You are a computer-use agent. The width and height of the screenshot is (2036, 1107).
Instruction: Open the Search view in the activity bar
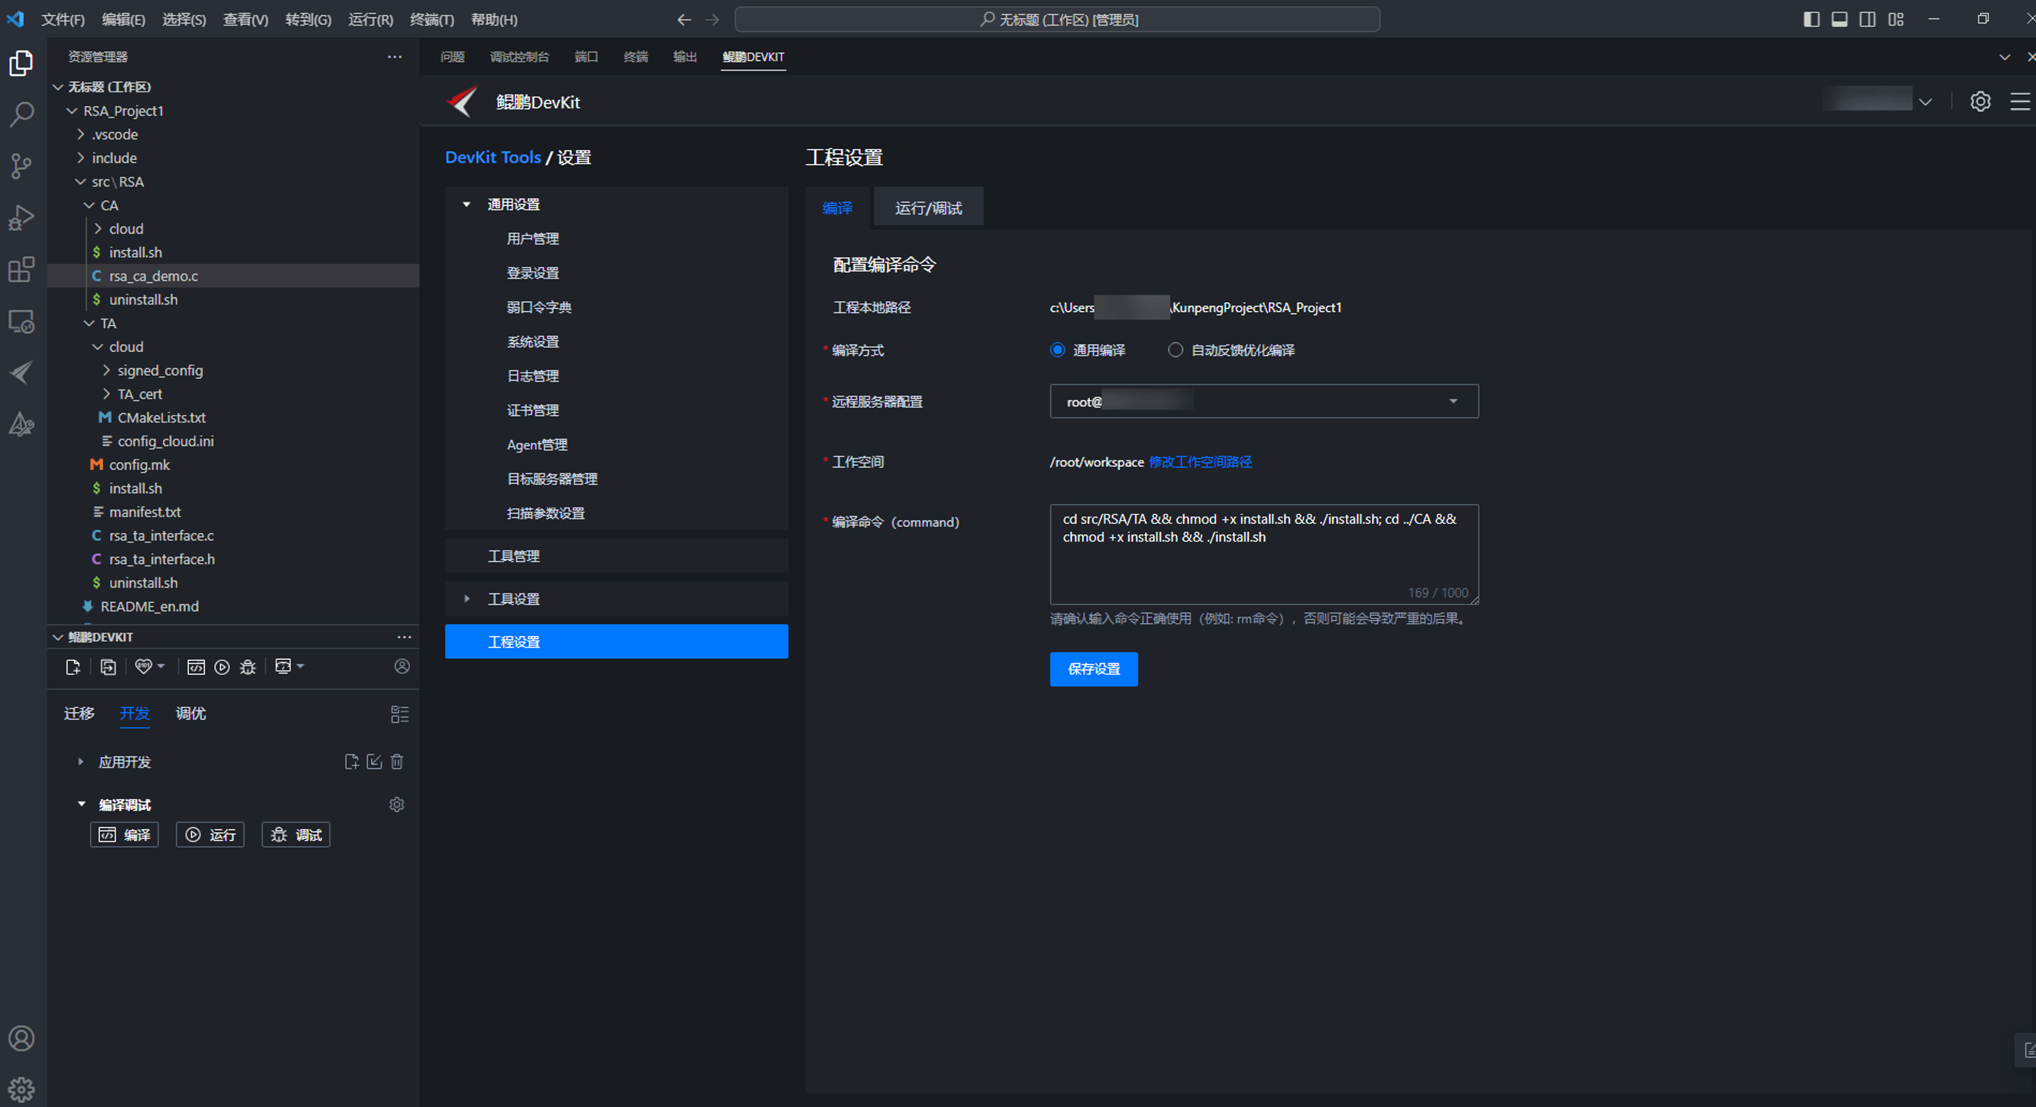pyautogui.click(x=21, y=114)
